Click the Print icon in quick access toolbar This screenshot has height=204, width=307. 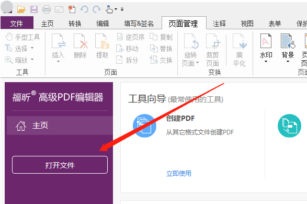[47, 9]
